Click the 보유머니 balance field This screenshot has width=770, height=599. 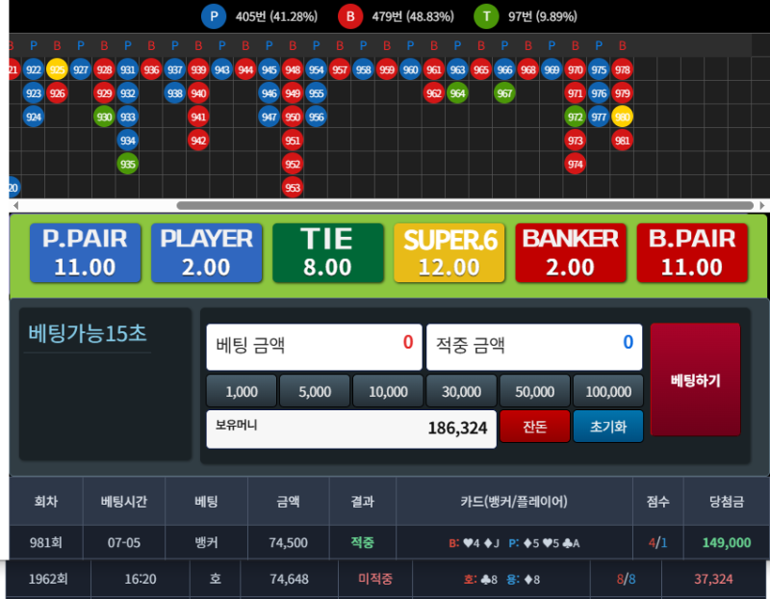point(351,429)
